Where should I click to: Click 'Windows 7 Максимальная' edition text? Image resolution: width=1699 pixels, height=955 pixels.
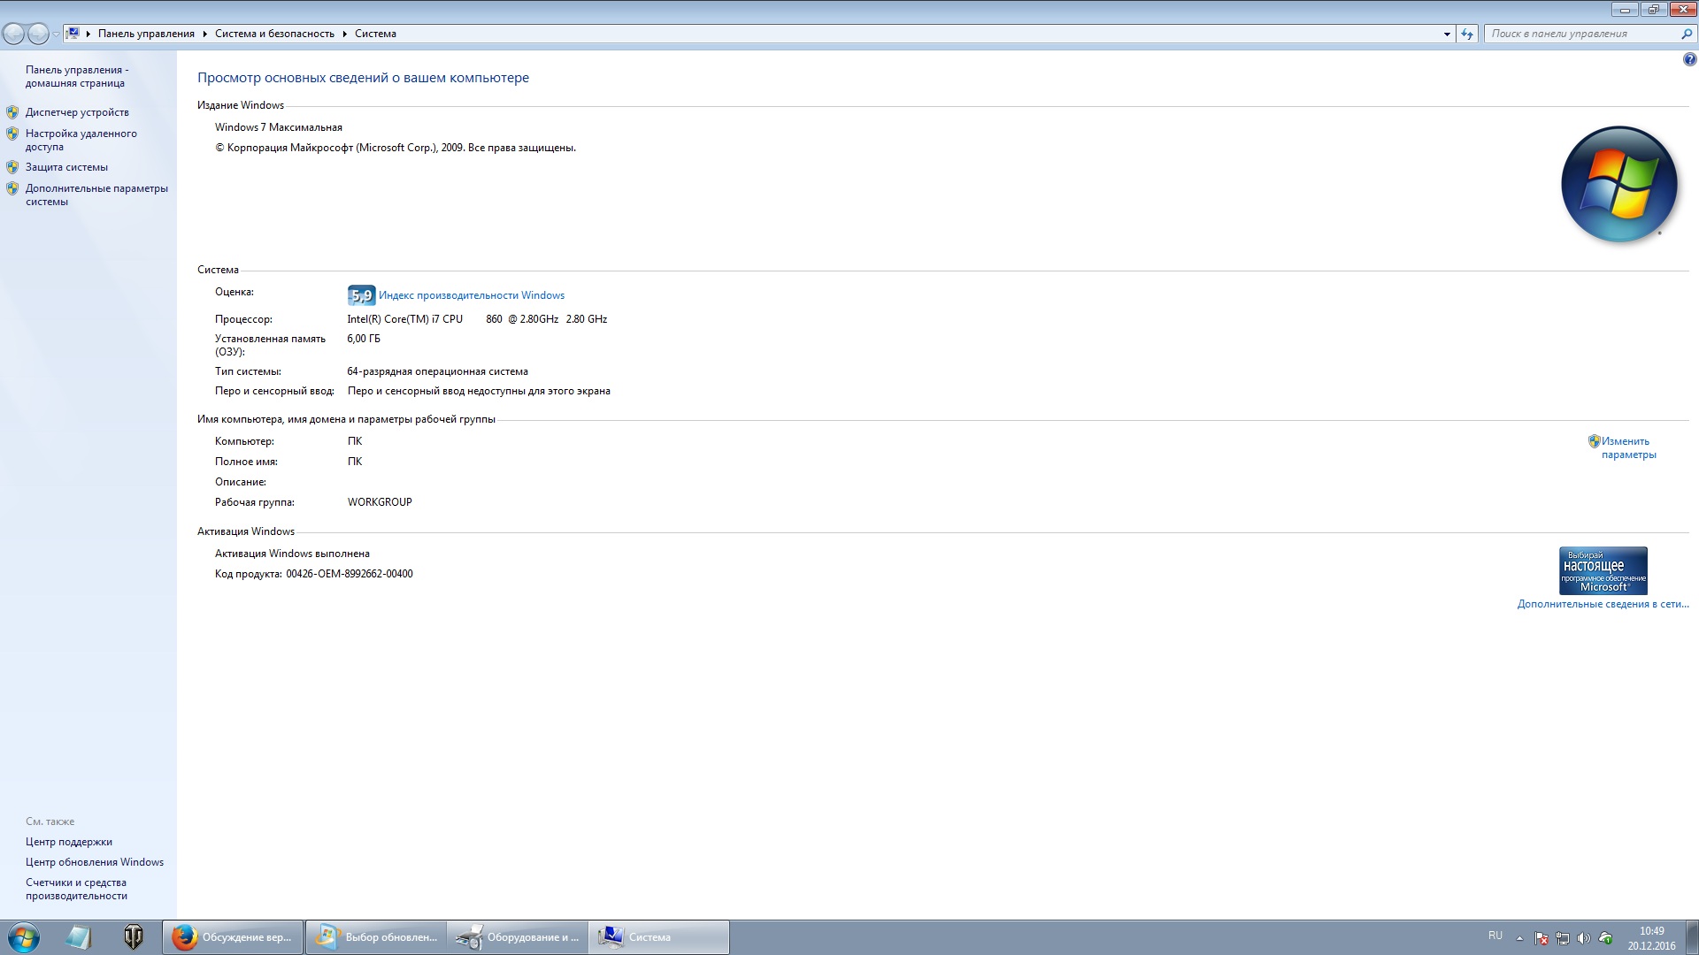(x=278, y=127)
